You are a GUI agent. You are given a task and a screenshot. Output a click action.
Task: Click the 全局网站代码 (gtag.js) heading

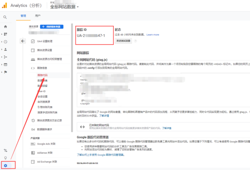pos(92,60)
